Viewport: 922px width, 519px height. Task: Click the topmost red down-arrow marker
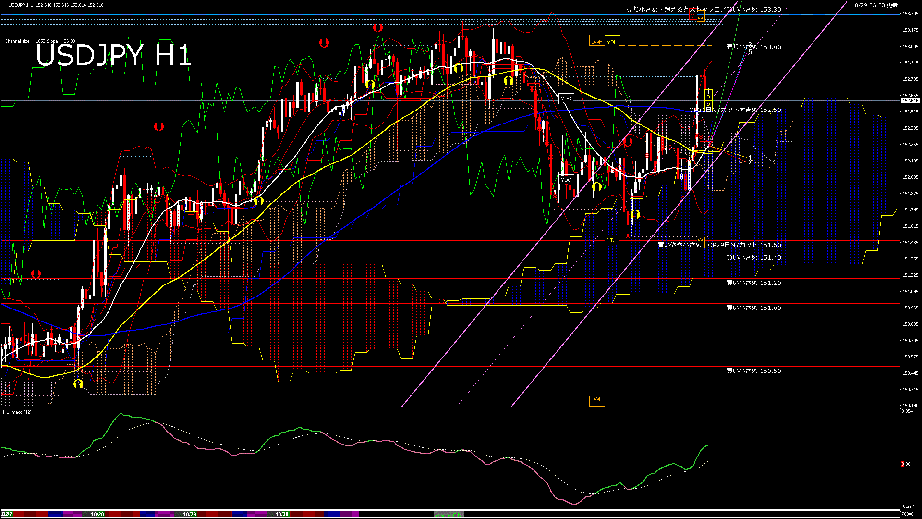378,28
